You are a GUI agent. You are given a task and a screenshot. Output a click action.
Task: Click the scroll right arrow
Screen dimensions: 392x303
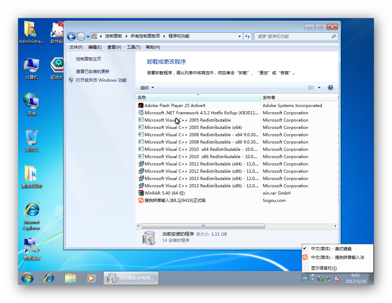[x=335, y=226]
